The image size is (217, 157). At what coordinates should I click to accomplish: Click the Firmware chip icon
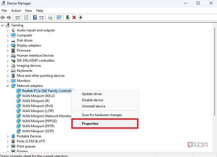(x=13, y=50)
